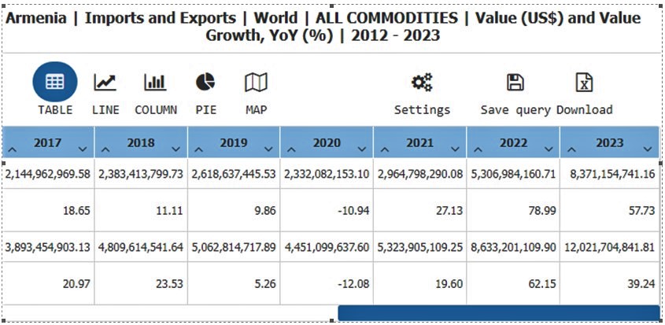The height and width of the screenshot is (325, 665).
Task: Click the Save query disk icon
Action: coord(515,83)
